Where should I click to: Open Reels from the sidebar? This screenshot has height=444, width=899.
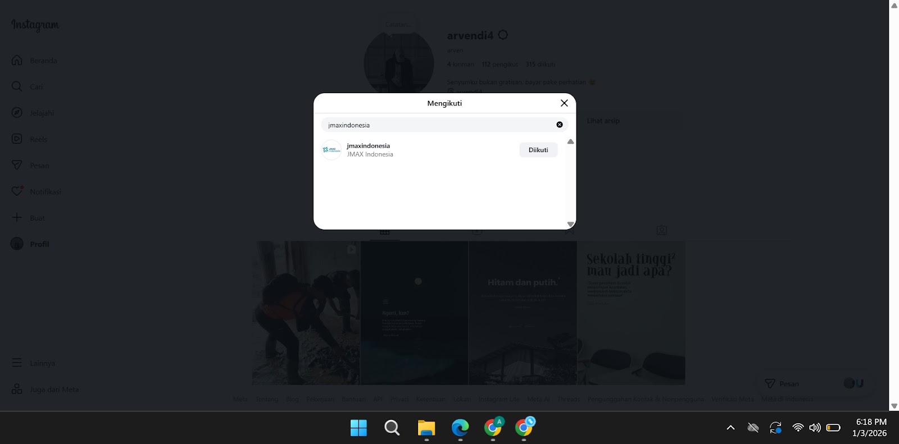pos(17,139)
